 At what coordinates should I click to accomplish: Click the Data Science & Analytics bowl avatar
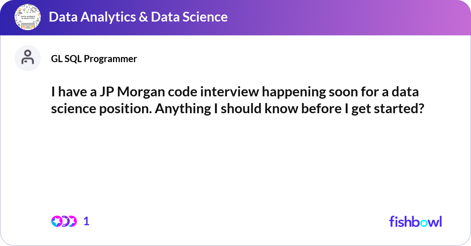pyautogui.click(x=27, y=17)
